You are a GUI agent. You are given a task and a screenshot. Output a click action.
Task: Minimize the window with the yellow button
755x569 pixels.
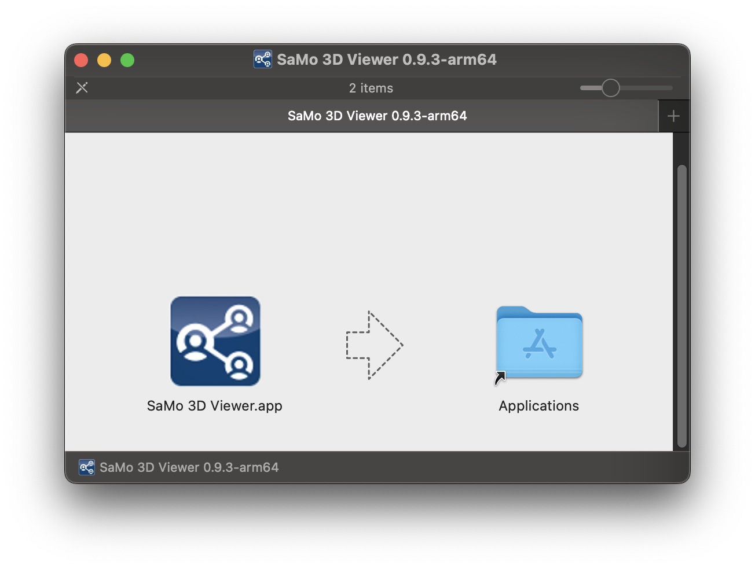tap(104, 60)
